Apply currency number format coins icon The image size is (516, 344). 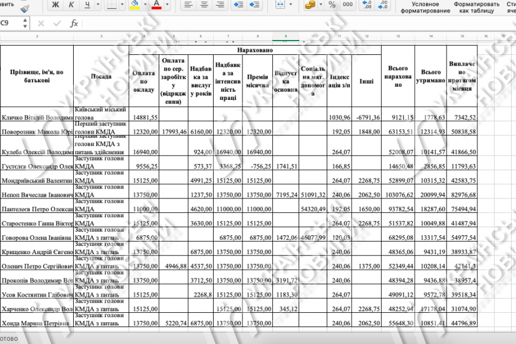(310, 4)
